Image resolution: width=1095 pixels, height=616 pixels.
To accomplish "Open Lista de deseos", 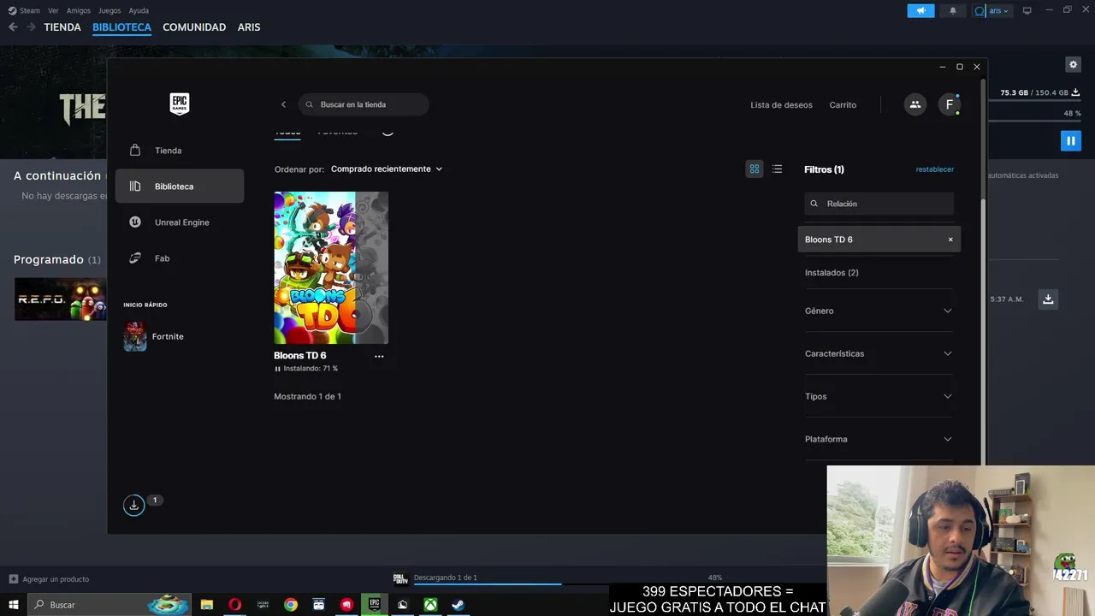I will point(781,105).
